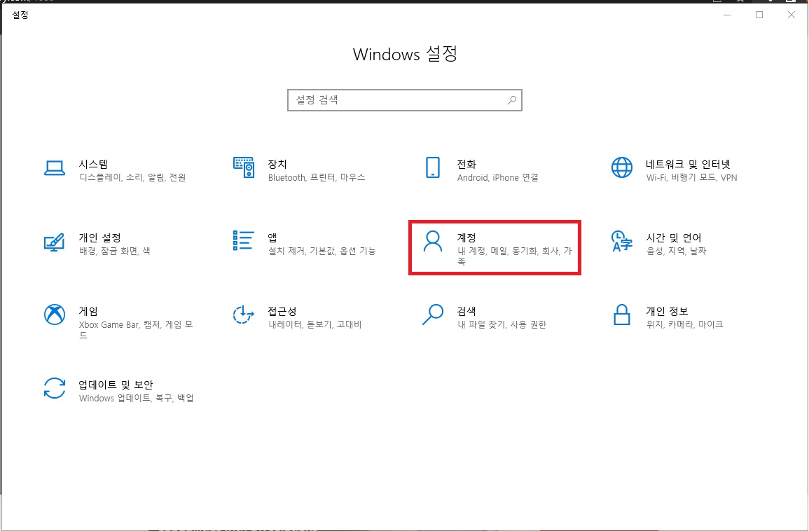Click the magnifier in the search box

tap(512, 100)
